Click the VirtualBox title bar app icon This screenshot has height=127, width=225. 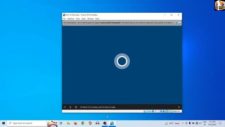tap(64, 15)
